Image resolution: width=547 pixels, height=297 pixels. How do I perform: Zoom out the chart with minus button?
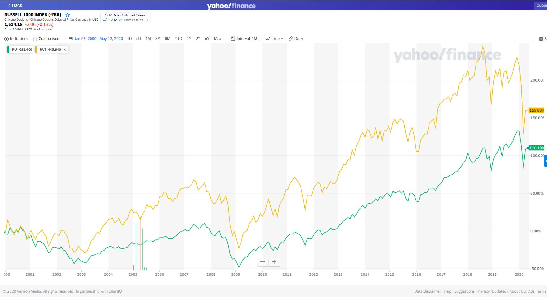[263, 262]
